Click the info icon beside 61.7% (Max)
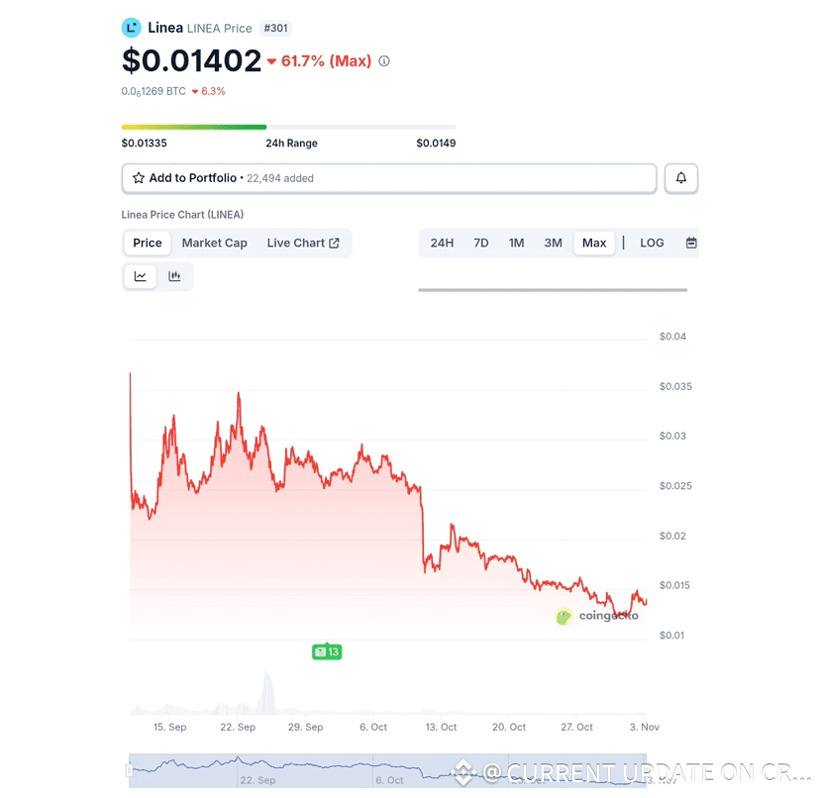 (x=384, y=61)
